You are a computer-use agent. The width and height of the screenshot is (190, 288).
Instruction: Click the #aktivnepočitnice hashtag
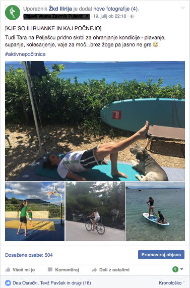pyautogui.click(x=25, y=54)
